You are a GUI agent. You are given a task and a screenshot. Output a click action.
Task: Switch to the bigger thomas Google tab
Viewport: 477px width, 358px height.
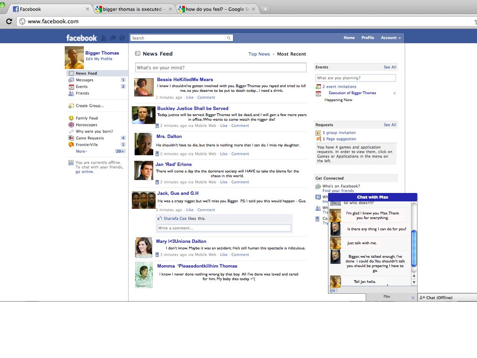(131, 9)
